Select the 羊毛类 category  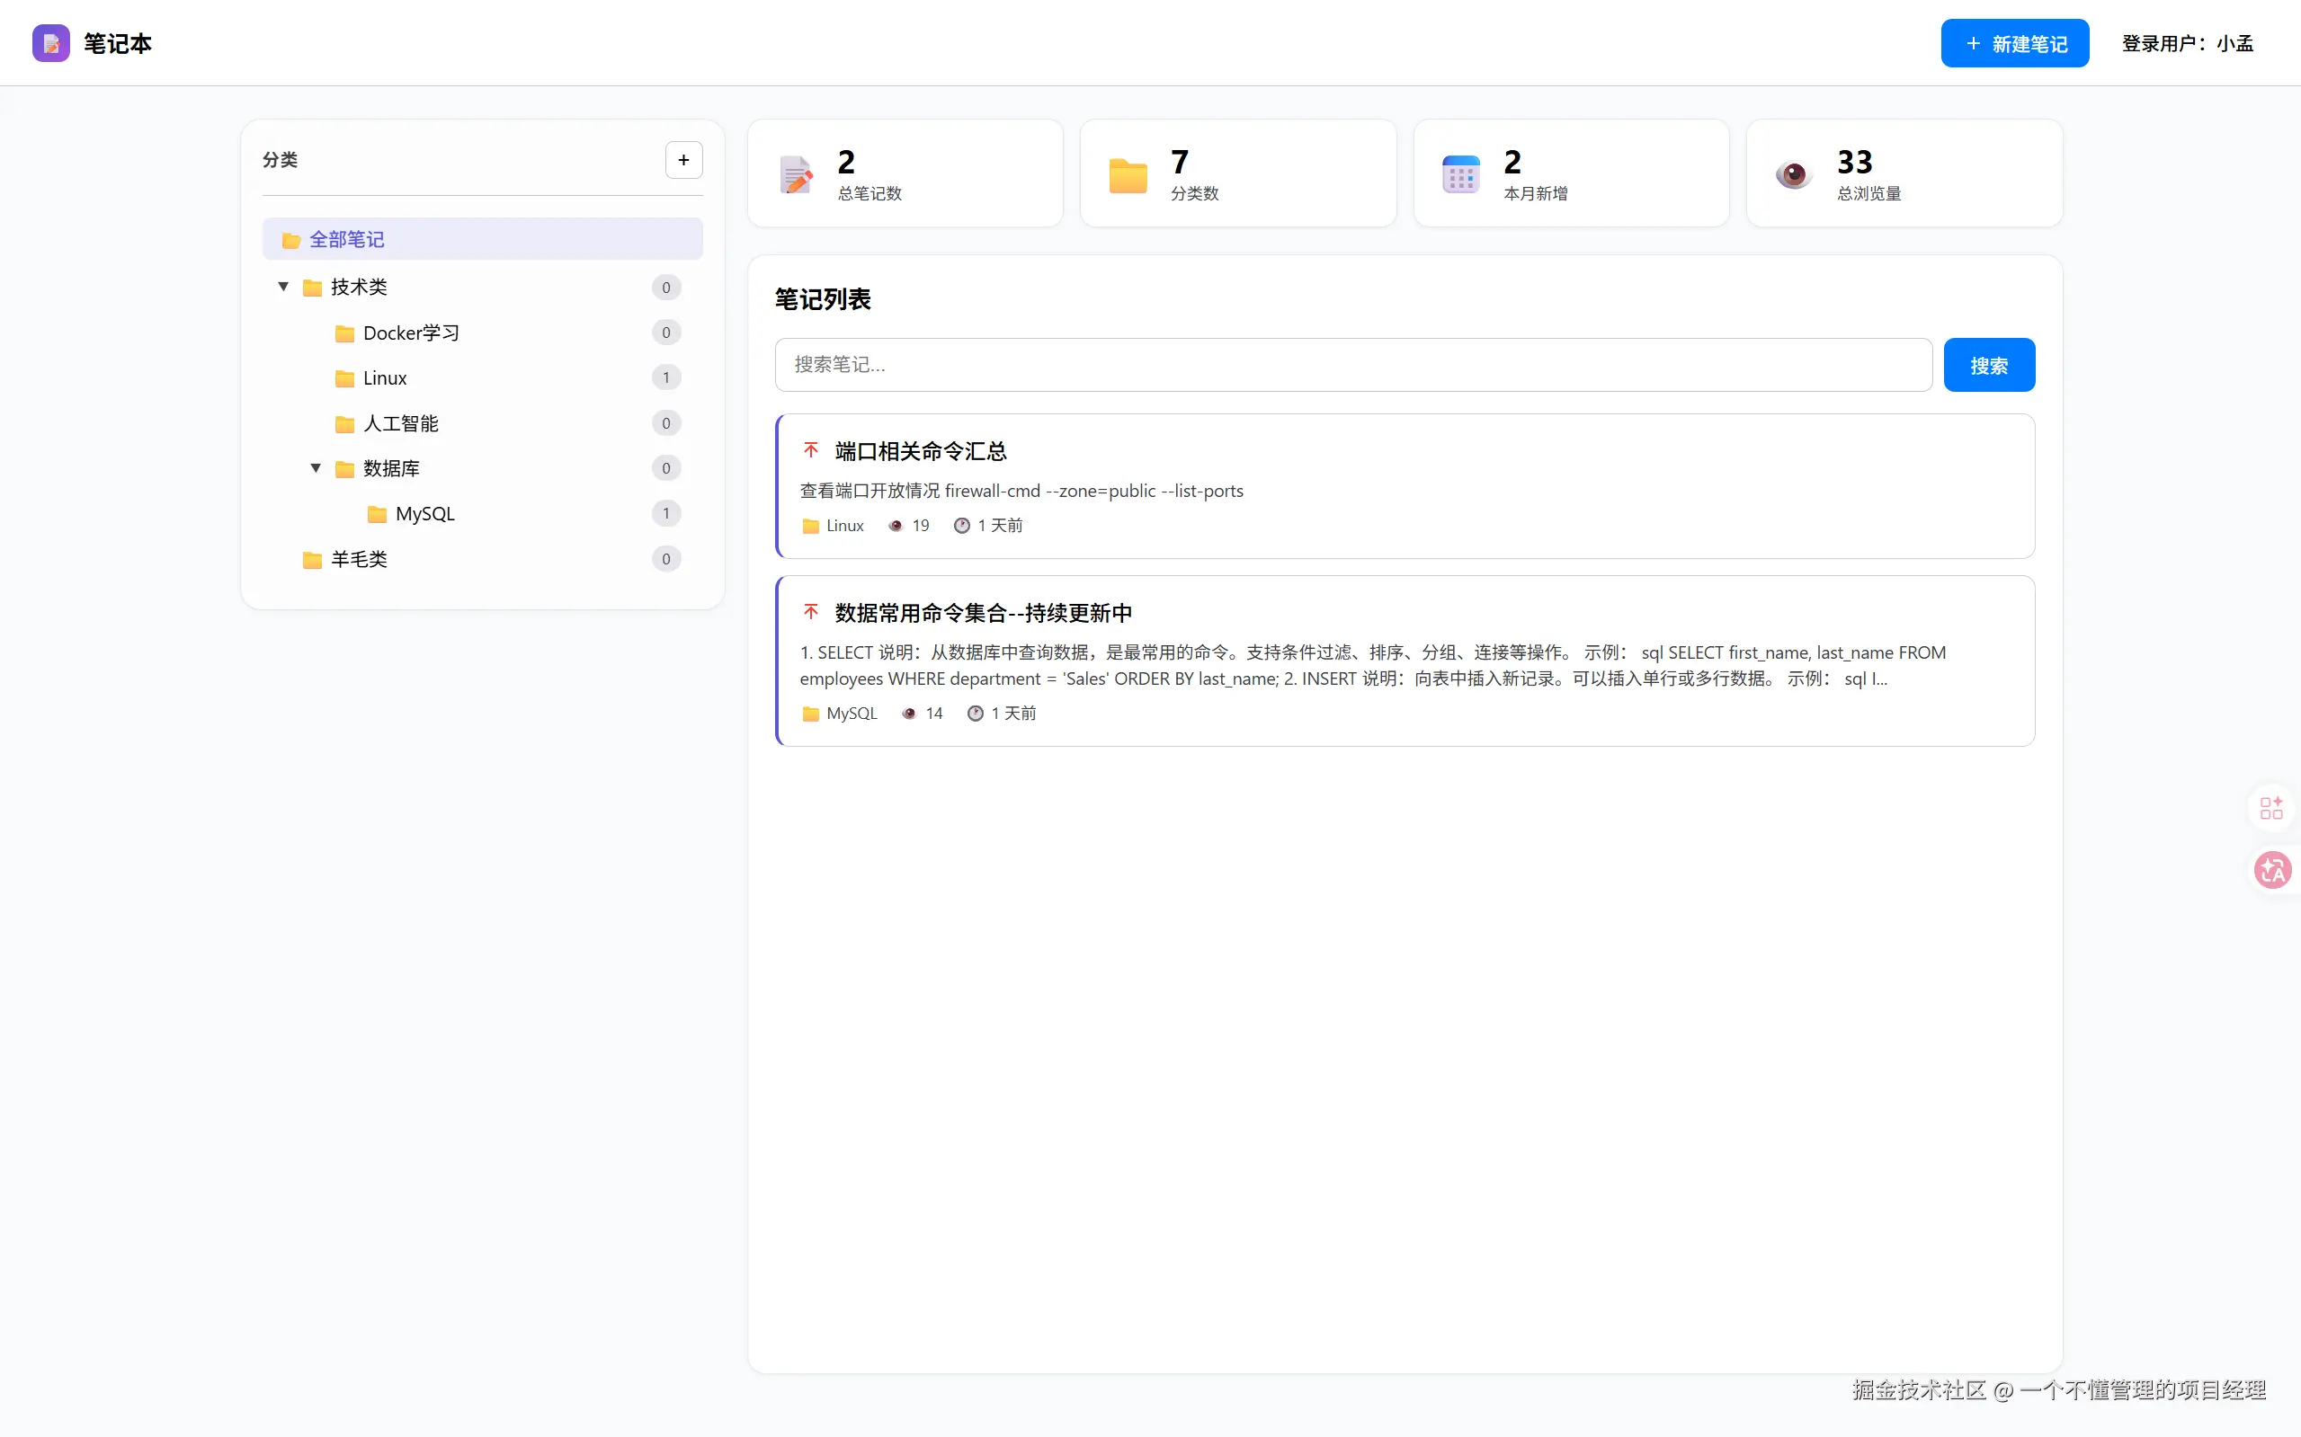click(x=359, y=559)
